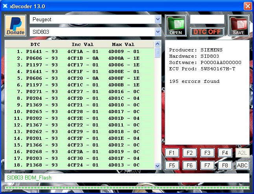The width and height of the screenshot is (254, 194).
Task: Click the green progress bar
Action: tap(127, 188)
